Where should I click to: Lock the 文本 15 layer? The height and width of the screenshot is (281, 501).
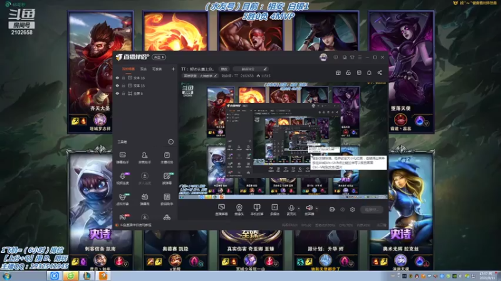coord(123,86)
